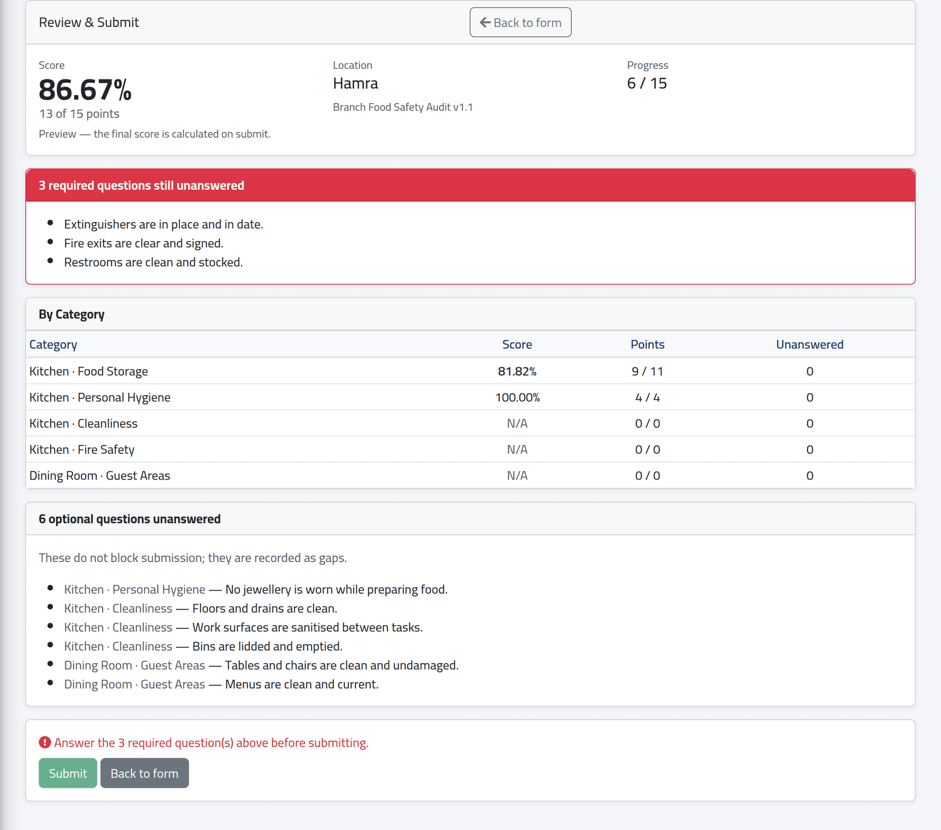Click the 'By Category' heading
This screenshot has height=830, width=941.
pos(72,314)
